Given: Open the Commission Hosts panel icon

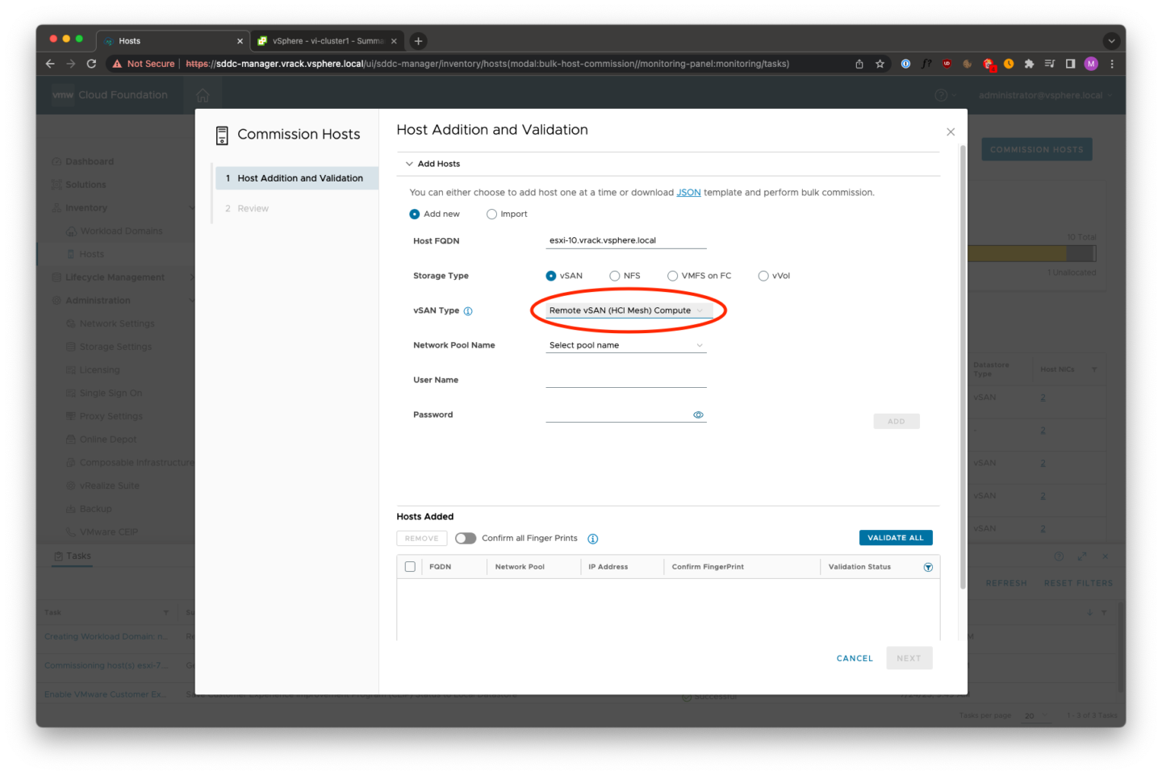Looking at the screenshot, I should 221,135.
